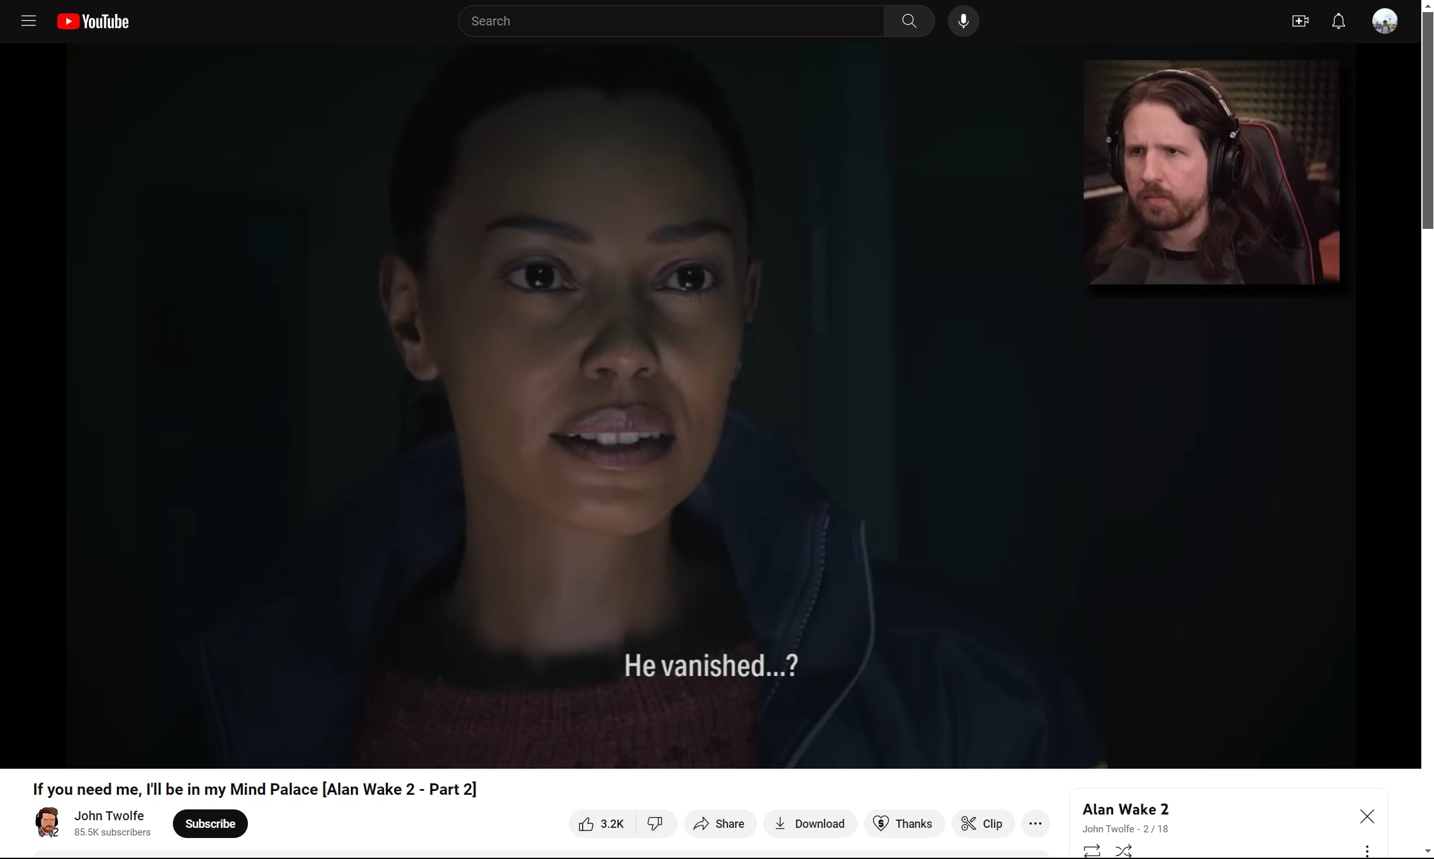Viewport: 1434px width, 859px height.
Task: Dislike this video
Action: tap(655, 823)
